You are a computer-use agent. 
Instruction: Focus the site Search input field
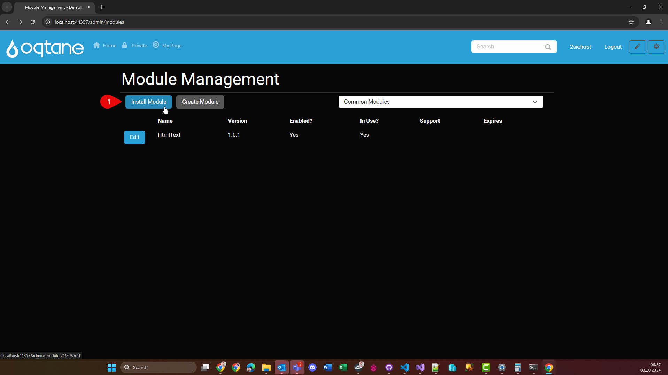(507, 47)
